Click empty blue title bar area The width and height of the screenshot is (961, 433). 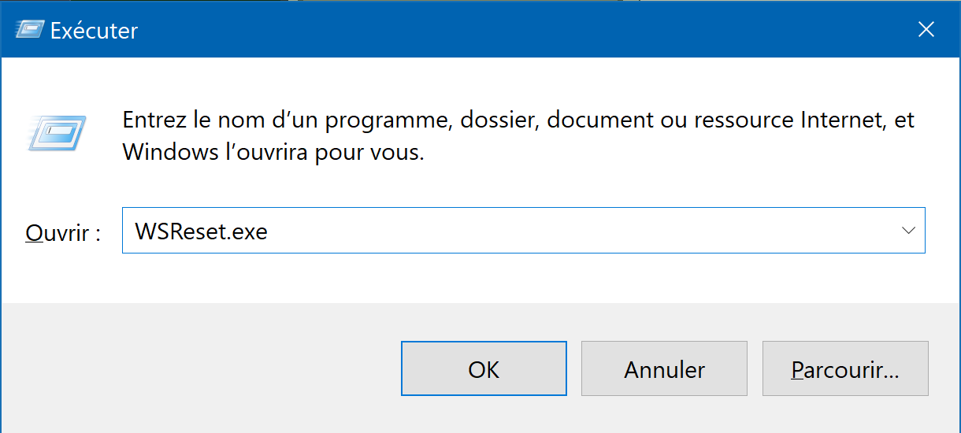(512, 30)
